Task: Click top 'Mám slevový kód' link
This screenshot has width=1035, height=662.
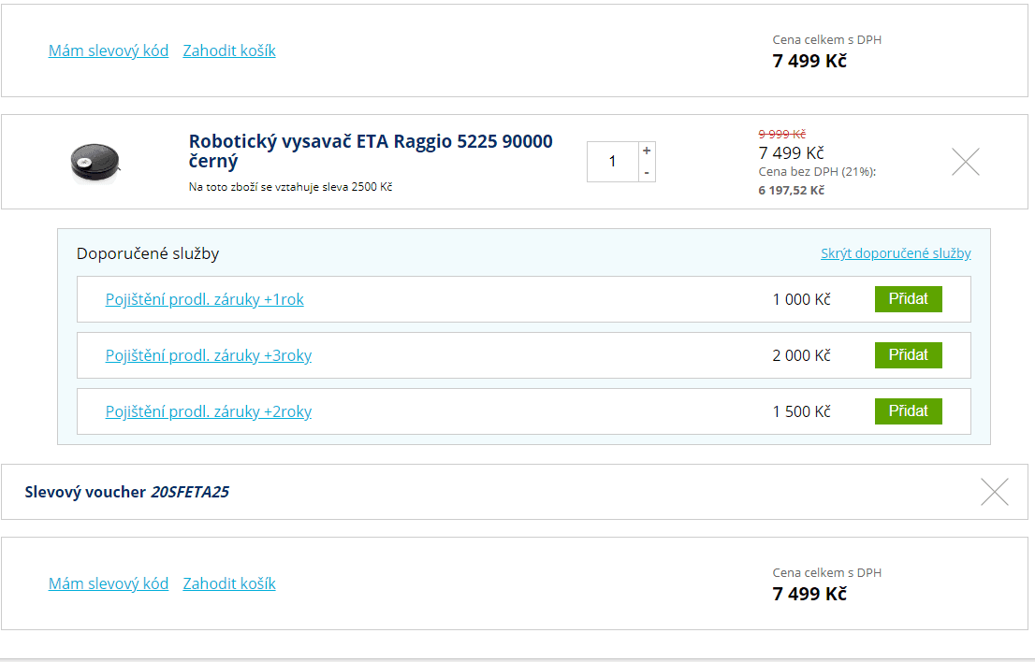Action: point(109,50)
